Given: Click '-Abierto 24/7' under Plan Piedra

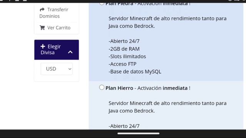Looking at the screenshot, I should (x=124, y=41).
